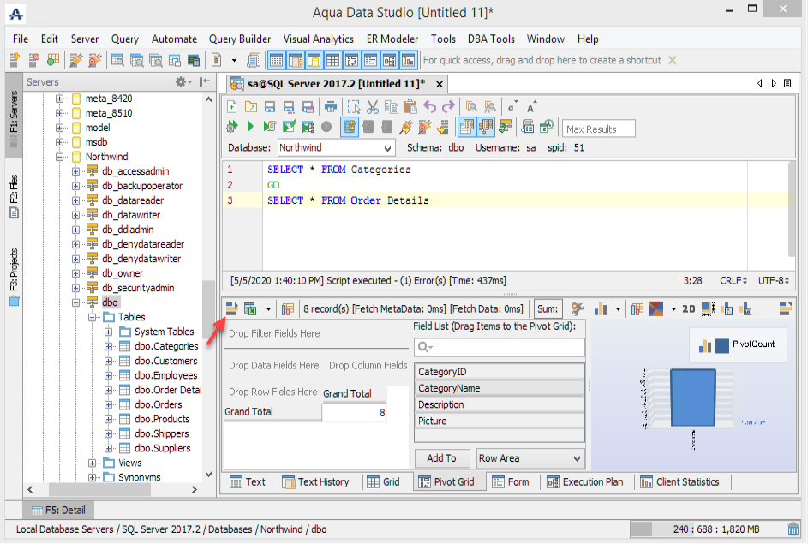Click the Add To button

[x=441, y=458]
